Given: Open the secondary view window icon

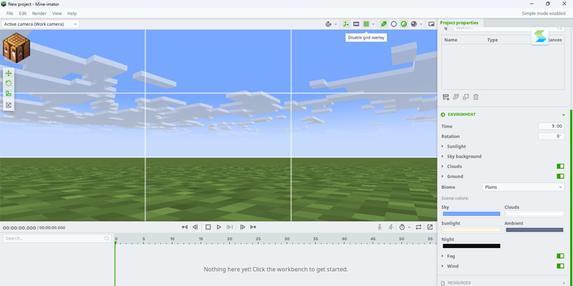Looking at the screenshot, I should [x=431, y=24].
